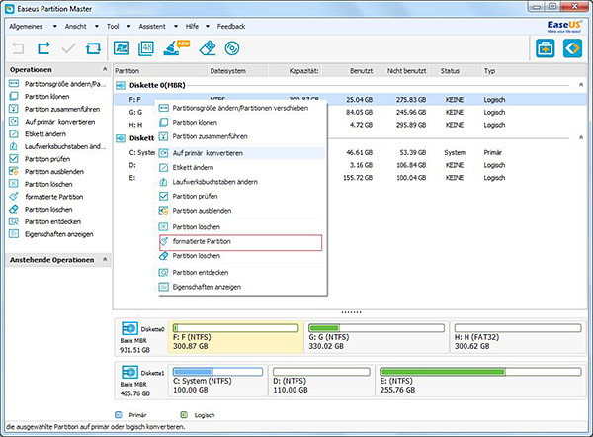593x437 pixels.
Task: Click the Apply checkmark toolbar icon
Action: 68,48
